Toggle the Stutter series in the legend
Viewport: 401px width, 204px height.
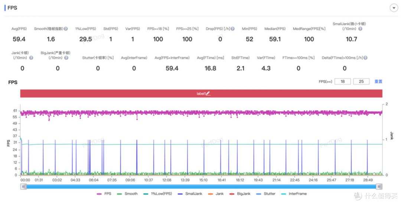[266, 194]
